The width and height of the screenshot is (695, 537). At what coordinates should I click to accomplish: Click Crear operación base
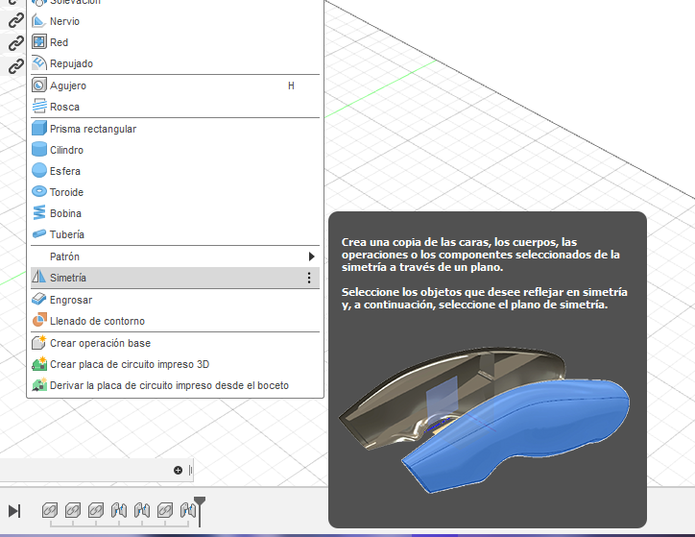(175, 343)
